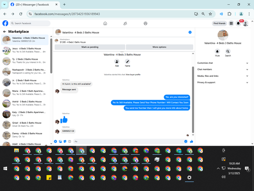Open Danny 4 Beds 3 Baths conversation

25,135
